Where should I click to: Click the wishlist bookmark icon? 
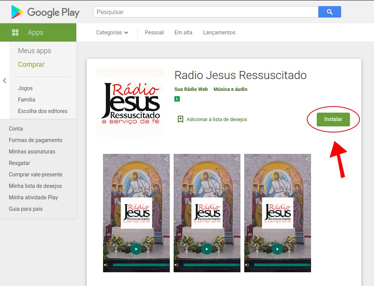pyautogui.click(x=181, y=119)
